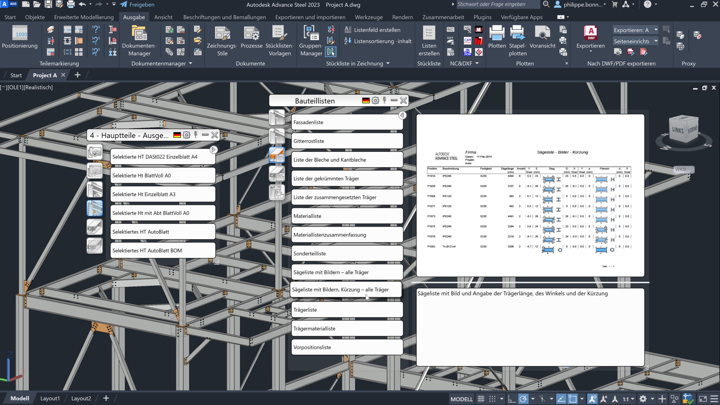Toggle snap mode in status bar

[x=492, y=399]
